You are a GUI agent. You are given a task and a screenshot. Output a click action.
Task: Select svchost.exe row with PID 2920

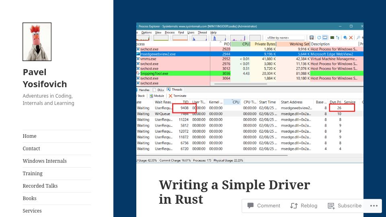(250, 49)
